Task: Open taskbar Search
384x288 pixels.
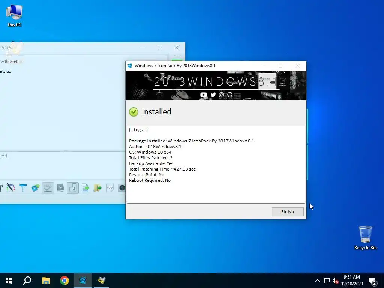Action: (27, 280)
